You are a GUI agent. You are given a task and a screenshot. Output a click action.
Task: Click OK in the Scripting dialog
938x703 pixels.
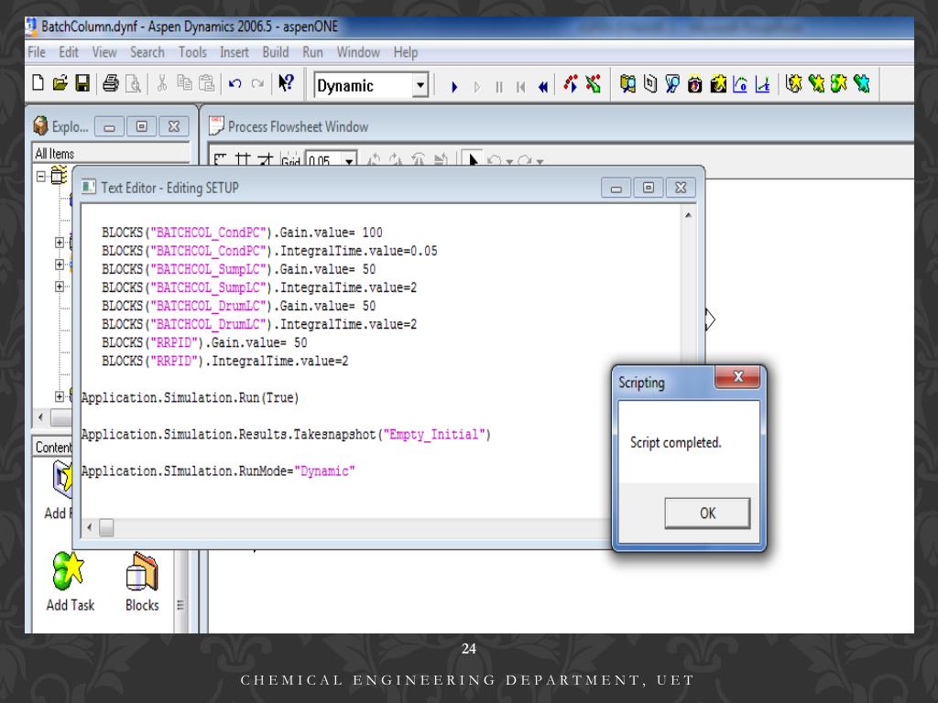(707, 513)
